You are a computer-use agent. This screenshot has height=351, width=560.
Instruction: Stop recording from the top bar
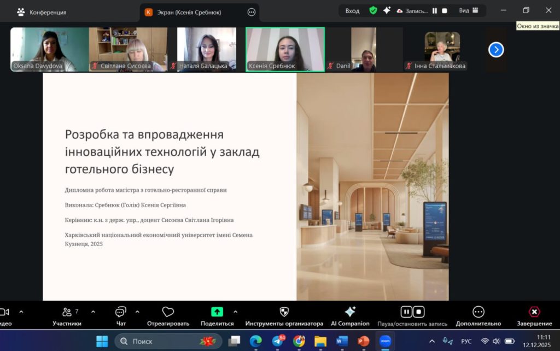pos(445,10)
